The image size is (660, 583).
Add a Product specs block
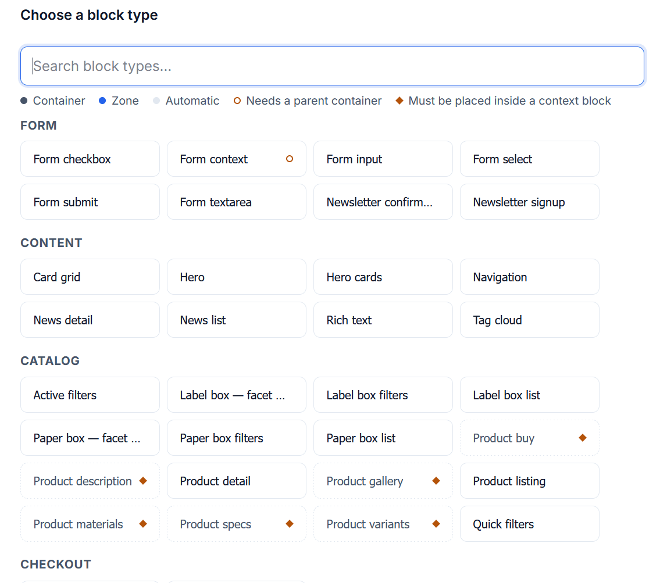point(237,524)
